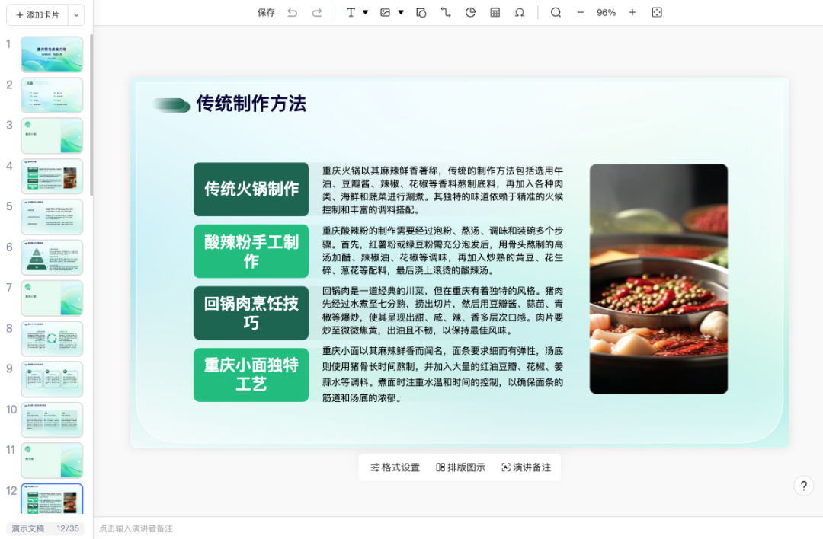The width and height of the screenshot is (823, 539).
Task: Click the search magnifier icon
Action: coord(556,13)
